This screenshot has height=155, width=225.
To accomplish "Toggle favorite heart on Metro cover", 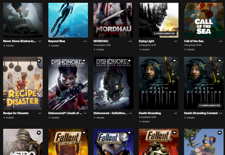I will click(39, 133).
